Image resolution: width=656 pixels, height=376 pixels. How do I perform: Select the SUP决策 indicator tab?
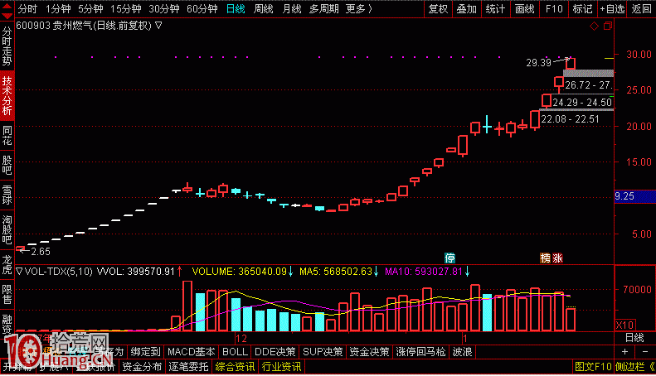pyautogui.click(x=323, y=352)
